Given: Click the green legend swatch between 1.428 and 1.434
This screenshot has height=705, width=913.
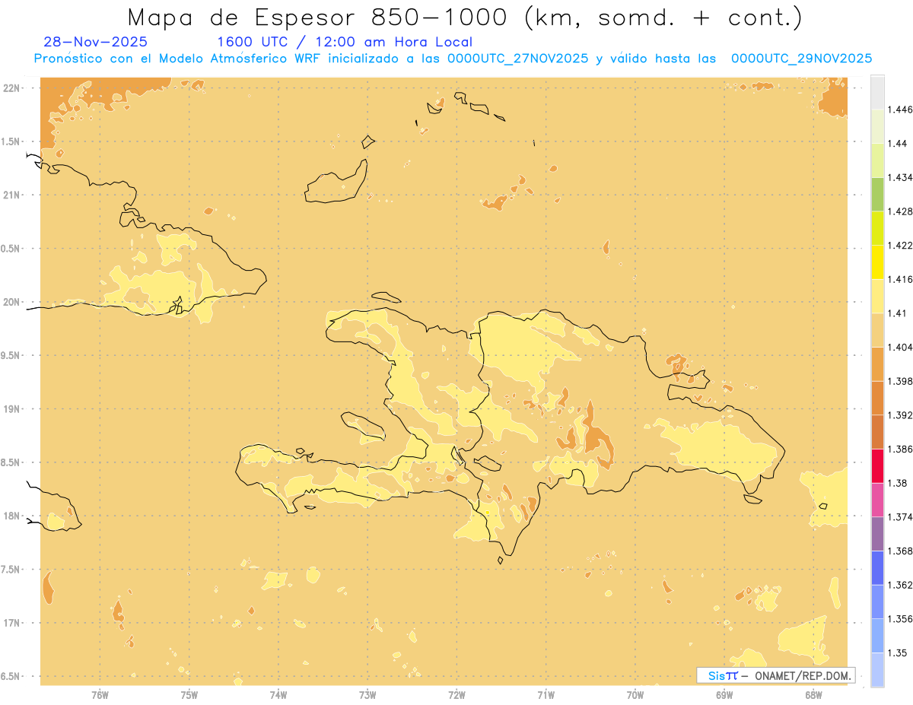Looking at the screenshot, I should pyautogui.click(x=877, y=194).
